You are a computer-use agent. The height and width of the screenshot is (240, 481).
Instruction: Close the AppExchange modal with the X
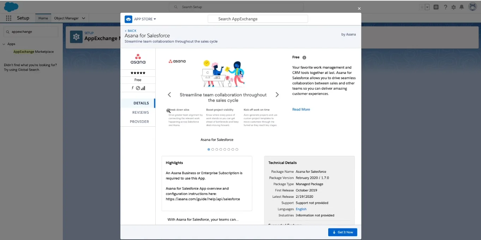[x=359, y=8]
